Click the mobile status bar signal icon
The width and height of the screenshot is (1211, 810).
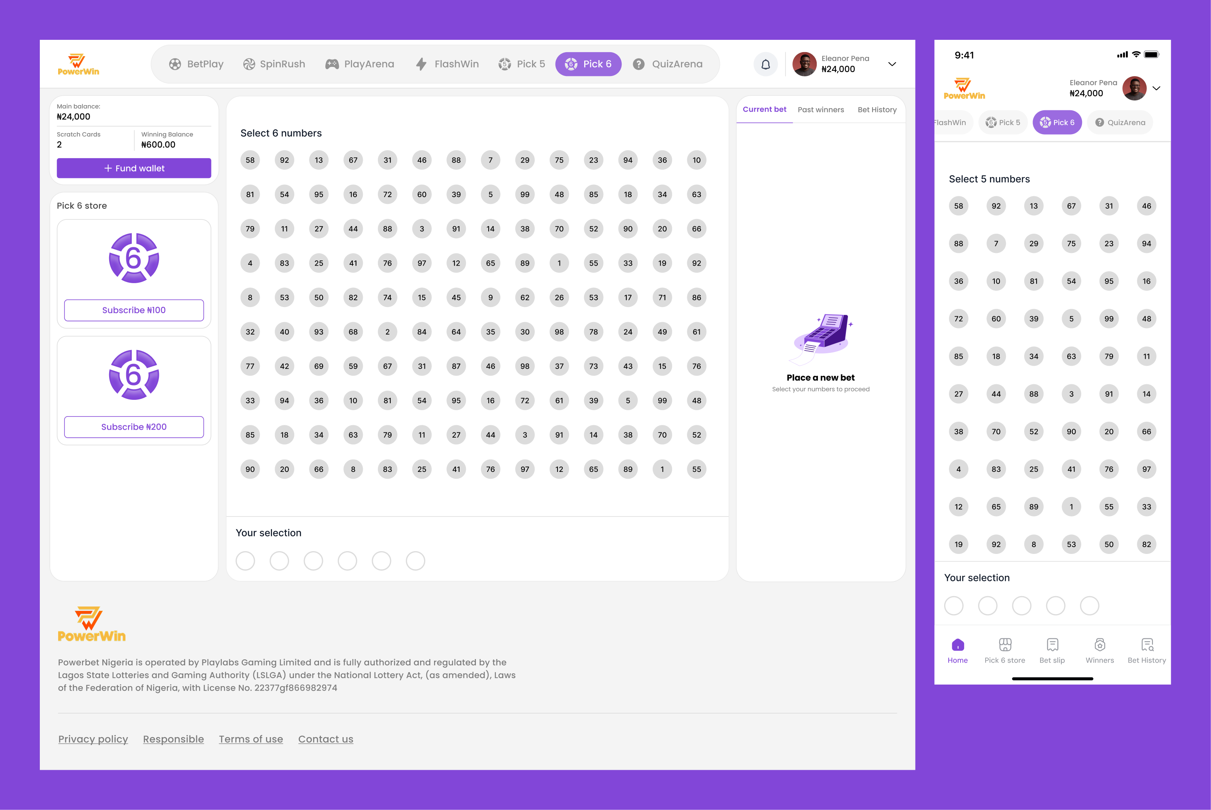(x=1122, y=55)
